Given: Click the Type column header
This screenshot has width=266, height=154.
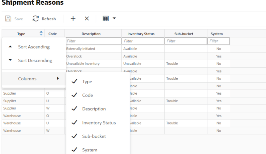Looking at the screenshot, I should [21, 34].
